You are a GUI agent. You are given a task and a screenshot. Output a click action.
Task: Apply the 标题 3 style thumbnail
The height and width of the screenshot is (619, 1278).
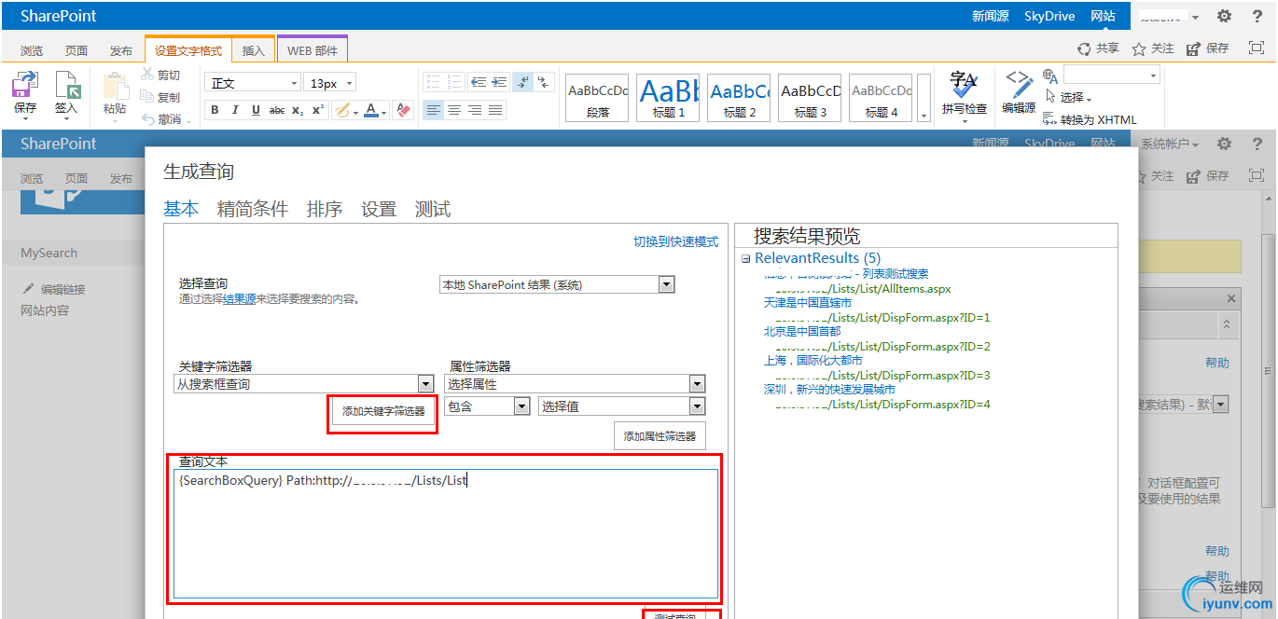point(810,98)
